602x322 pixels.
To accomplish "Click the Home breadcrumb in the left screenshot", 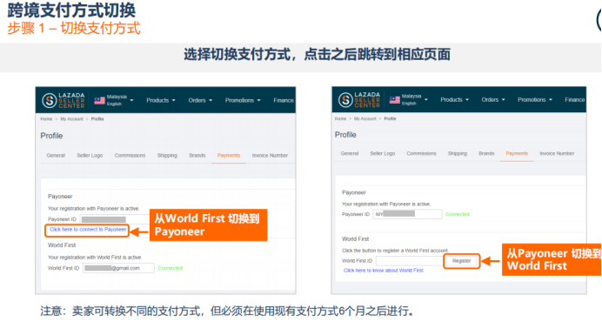I will tap(46, 119).
